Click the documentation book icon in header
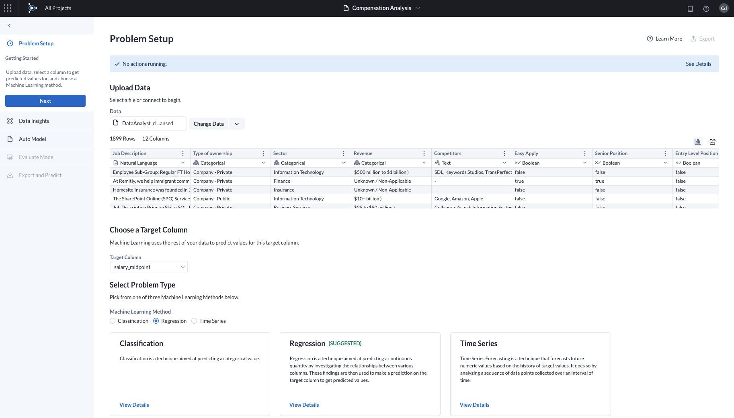 coord(690,8)
